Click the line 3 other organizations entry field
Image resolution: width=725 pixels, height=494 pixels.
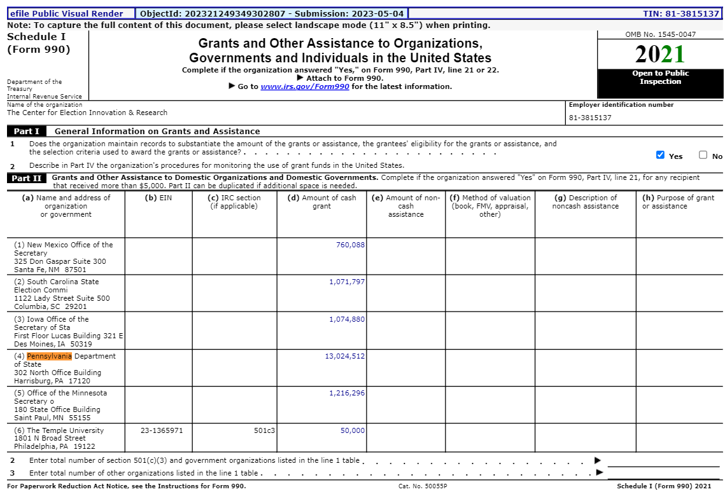tap(663, 473)
